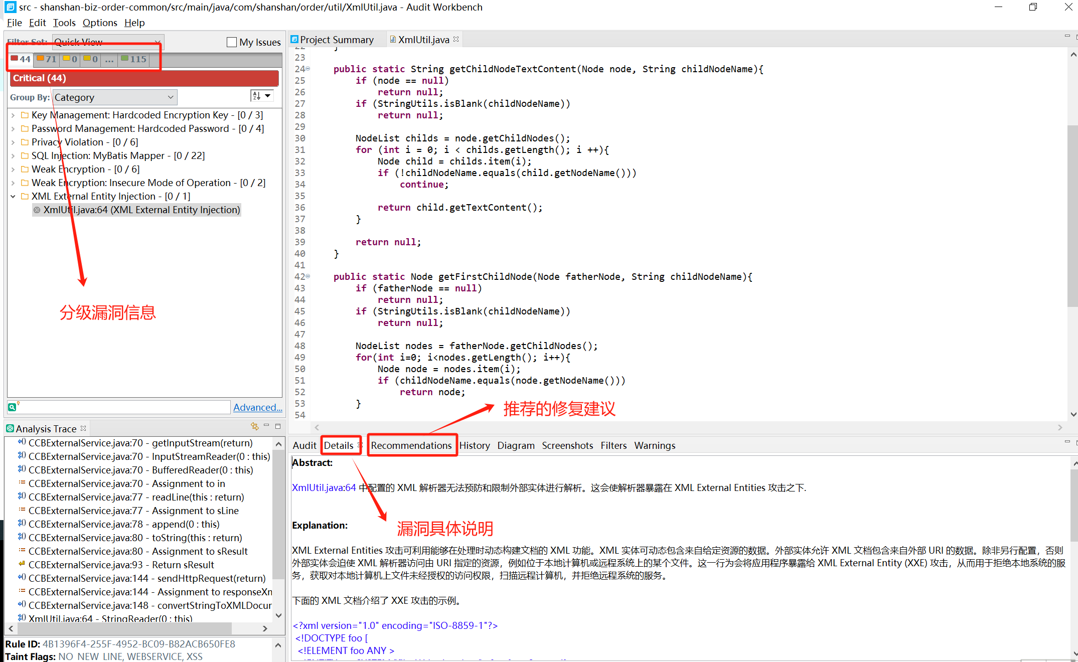Switch to the Recommendations tab
This screenshot has width=1078, height=662.
[x=411, y=445]
